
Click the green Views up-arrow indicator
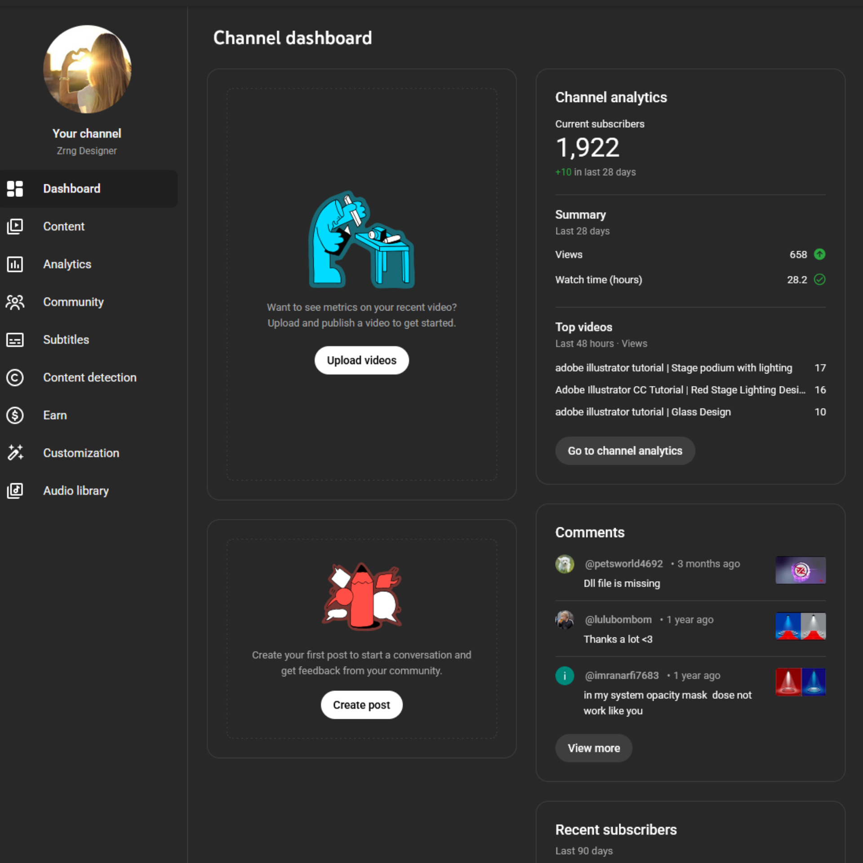[x=819, y=254]
